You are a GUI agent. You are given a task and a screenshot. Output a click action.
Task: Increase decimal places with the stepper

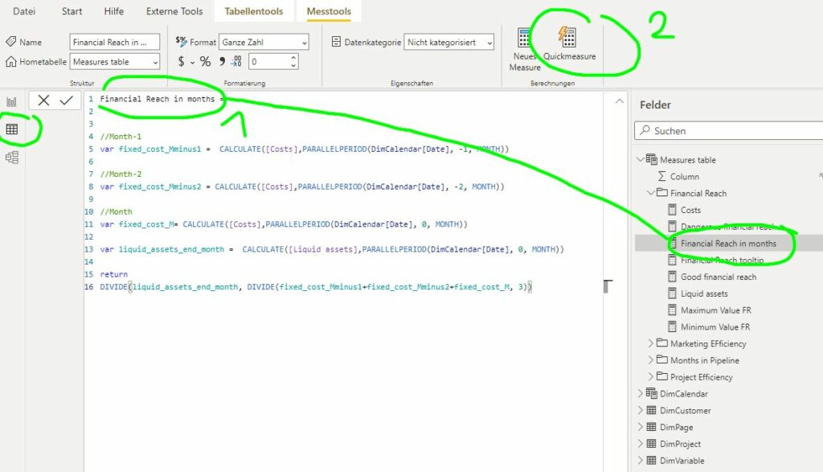[293, 56]
